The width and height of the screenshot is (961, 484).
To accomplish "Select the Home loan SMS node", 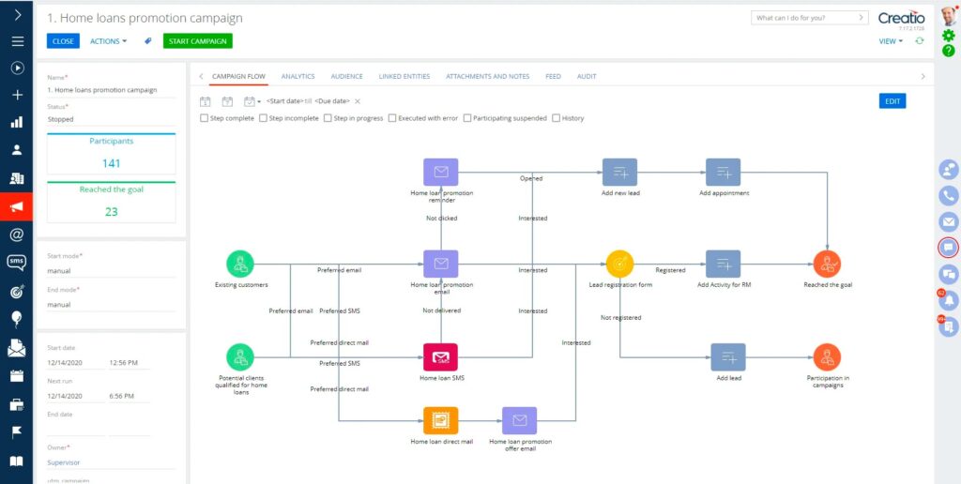I will [441, 357].
